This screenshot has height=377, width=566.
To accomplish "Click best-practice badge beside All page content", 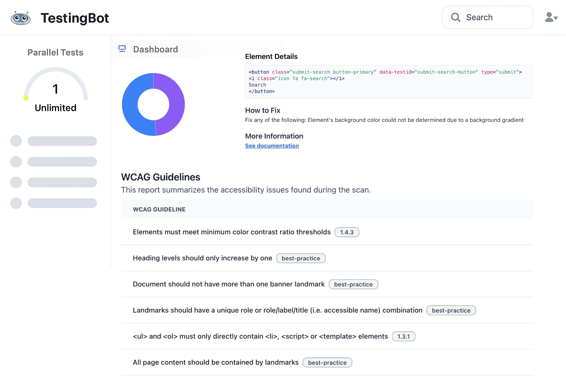I will pos(327,363).
